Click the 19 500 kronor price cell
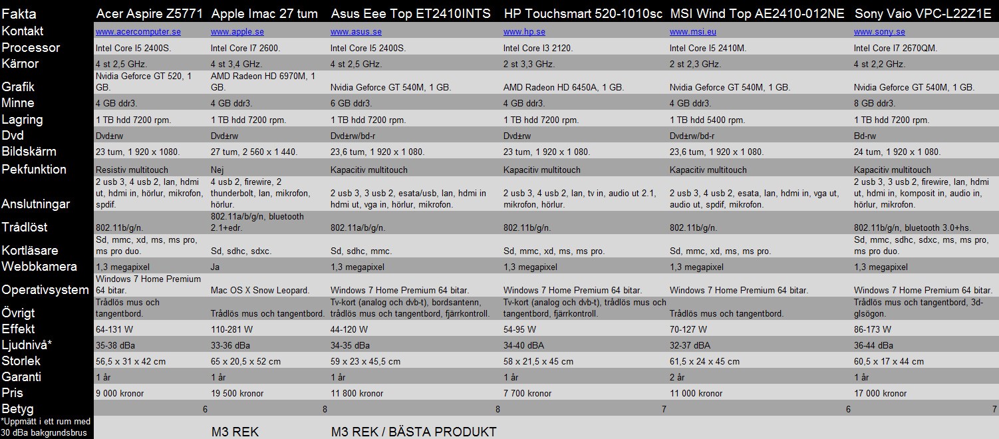This screenshot has width=999, height=439. (x=237, y=393)
